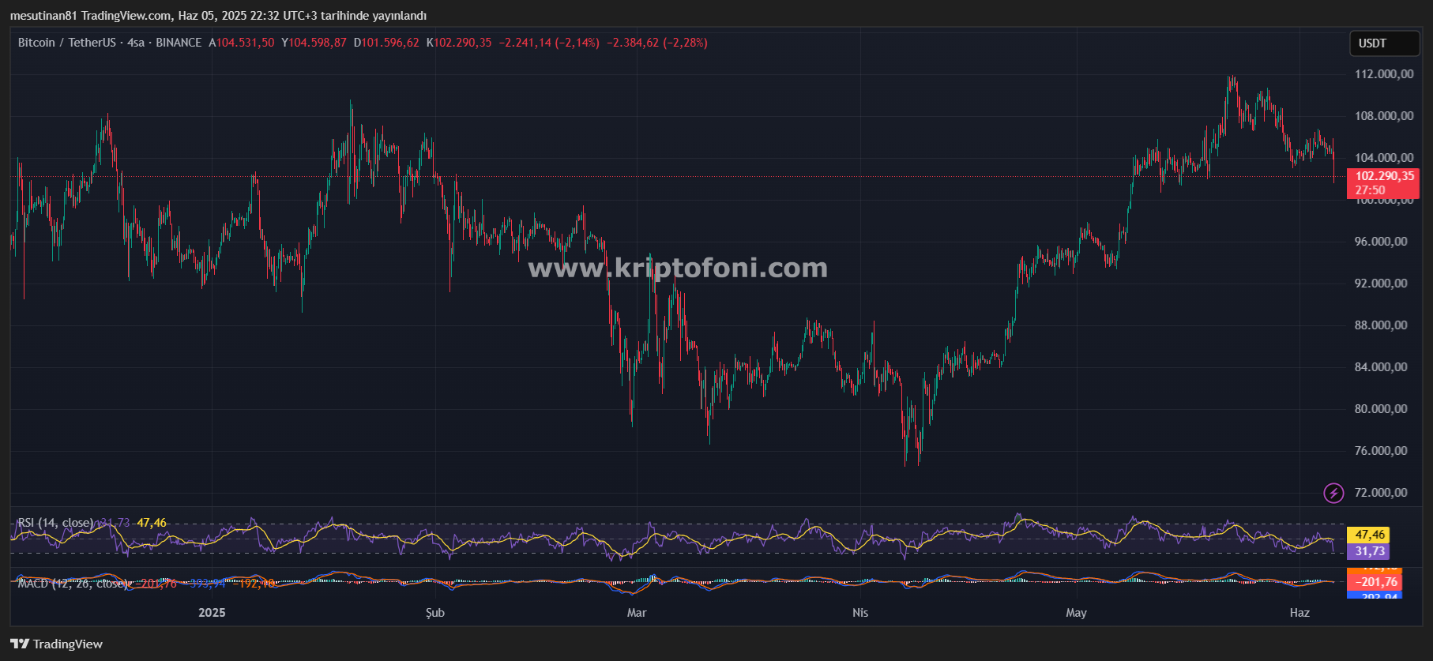Click the 92.000,00 price axis label

1381,284
